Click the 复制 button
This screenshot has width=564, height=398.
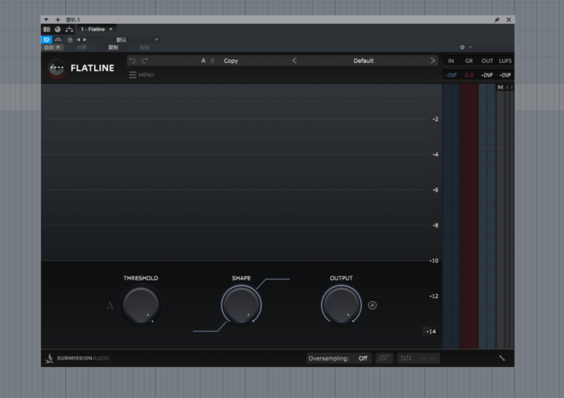pos(113,47)
